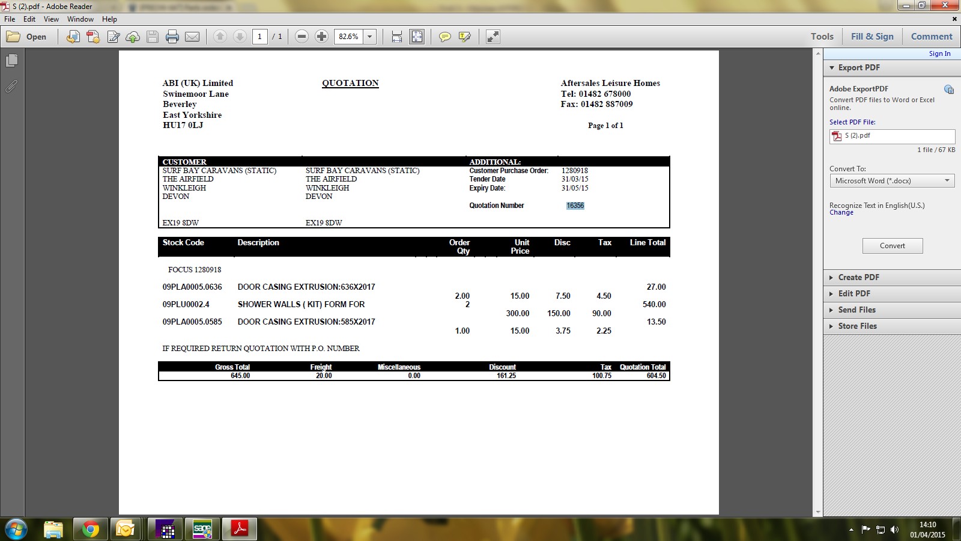Open the File menu
Screen dimensions: 961x541
10,19
